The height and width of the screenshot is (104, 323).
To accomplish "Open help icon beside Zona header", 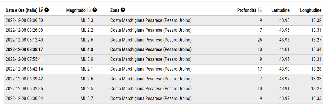I will pos(123,10).
